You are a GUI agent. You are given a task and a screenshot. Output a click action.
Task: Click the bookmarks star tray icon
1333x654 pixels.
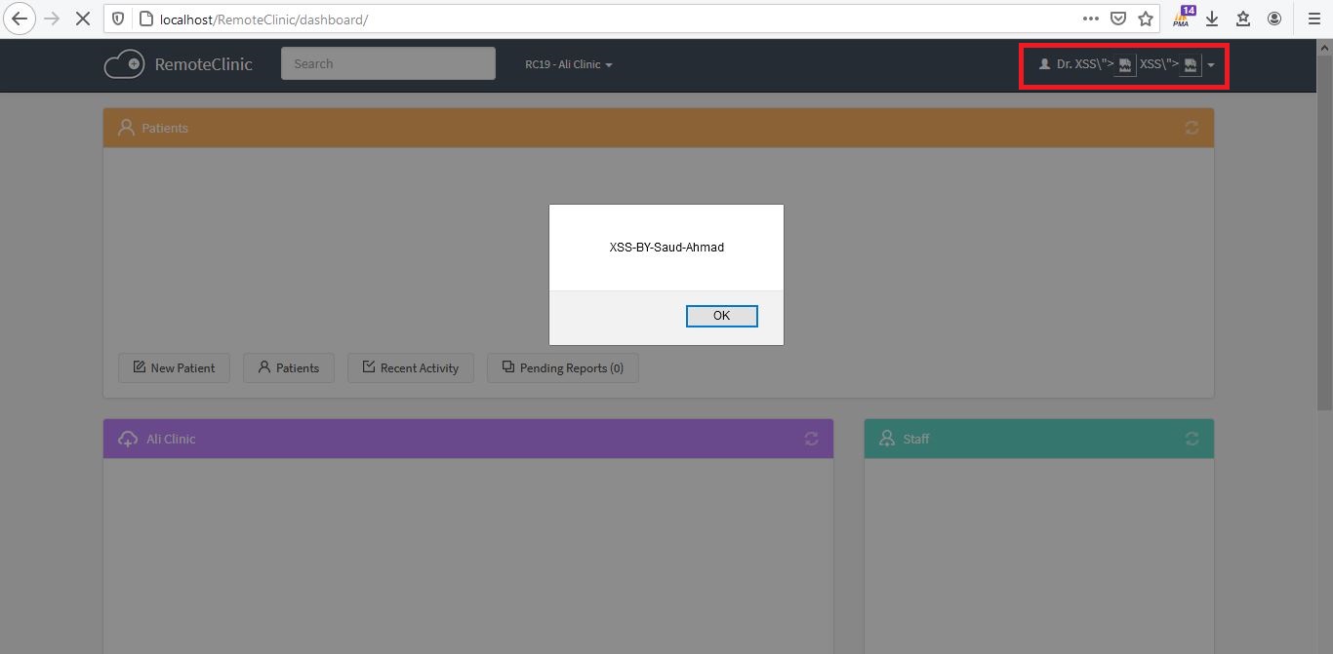[1243, 19]
